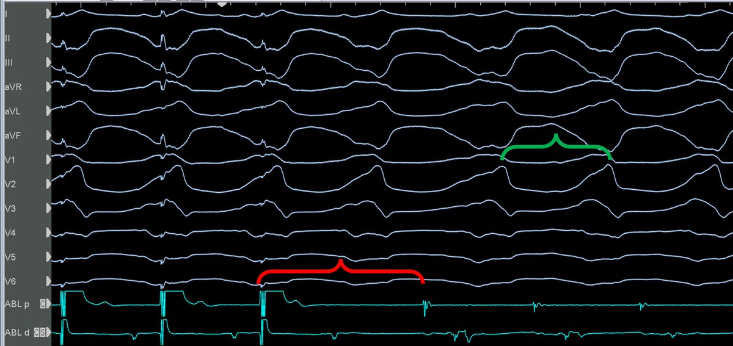The image size is (733, 346).
Task: Click the baseline arrow marker for lead II
Action: [x=48, y=37]
